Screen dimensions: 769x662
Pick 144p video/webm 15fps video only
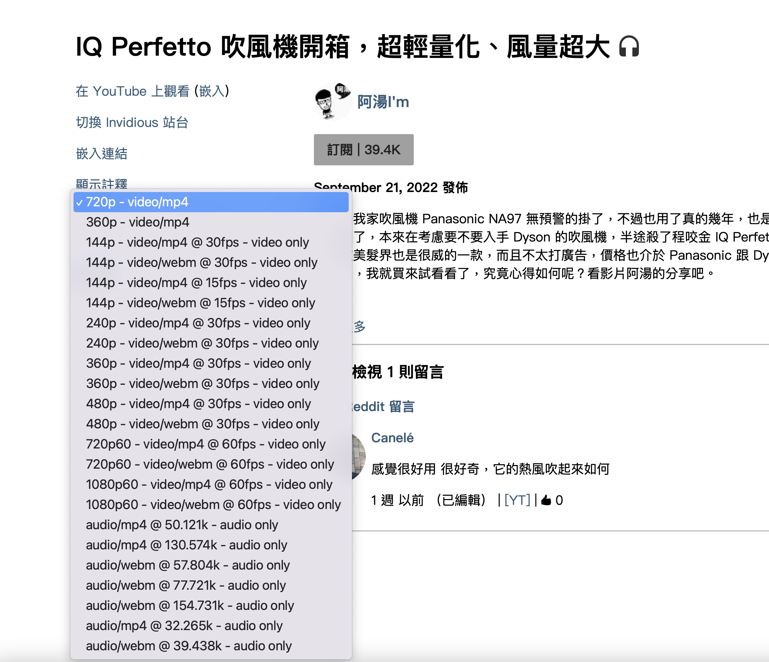200,303
